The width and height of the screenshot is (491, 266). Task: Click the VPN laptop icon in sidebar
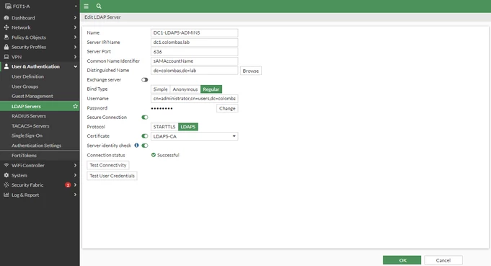click(x=6, y=57)
